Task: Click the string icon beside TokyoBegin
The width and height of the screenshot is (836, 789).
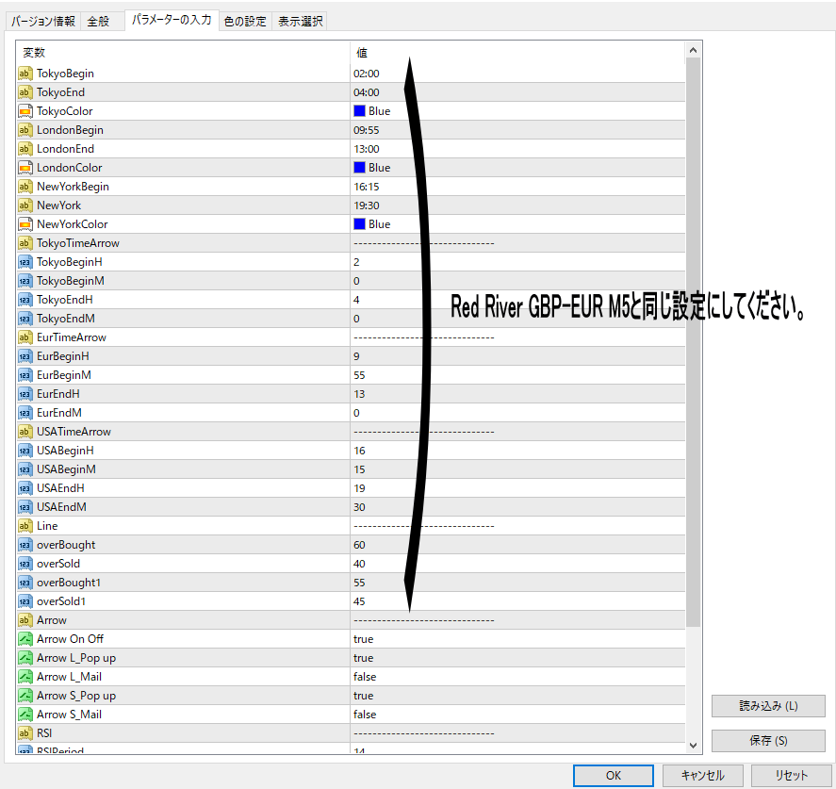Action: pos(25,74)
